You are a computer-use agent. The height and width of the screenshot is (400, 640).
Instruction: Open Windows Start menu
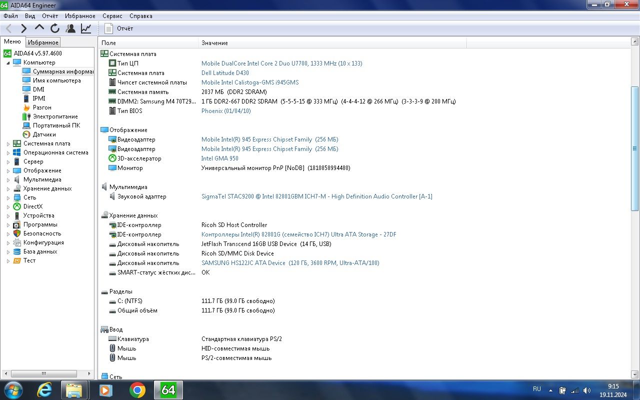[13, 390]
